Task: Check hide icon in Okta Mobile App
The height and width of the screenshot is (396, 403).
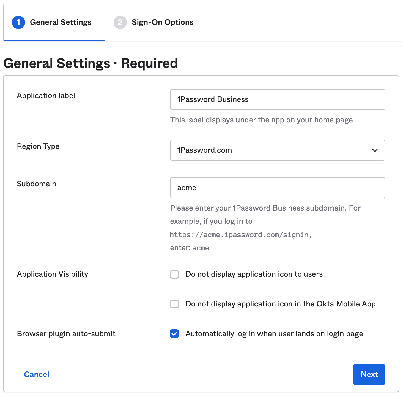Action: point(174,304)
